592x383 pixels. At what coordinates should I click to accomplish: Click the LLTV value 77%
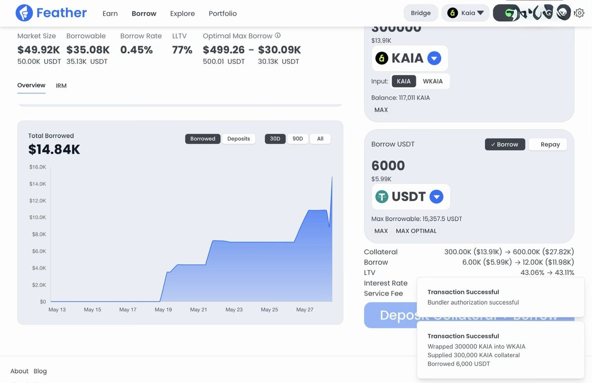click(x=182, y=50)
